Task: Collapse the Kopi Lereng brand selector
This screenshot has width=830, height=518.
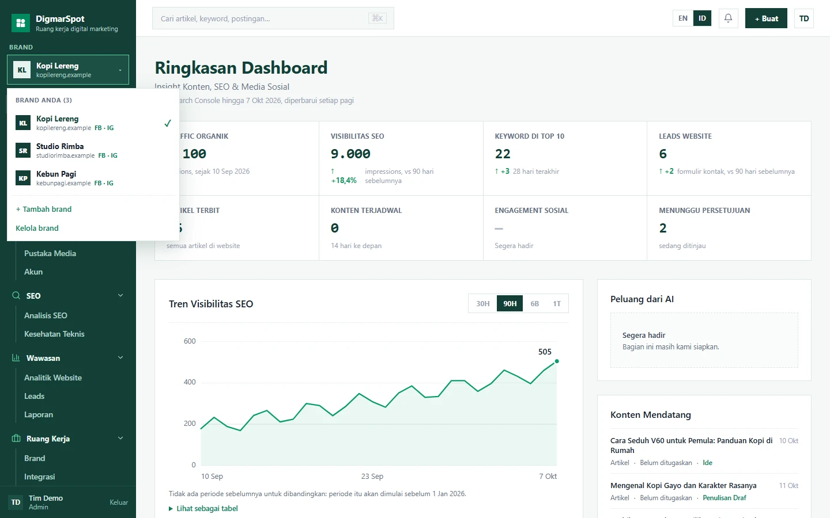Action: pyautogui.click(x=68, y=70)
